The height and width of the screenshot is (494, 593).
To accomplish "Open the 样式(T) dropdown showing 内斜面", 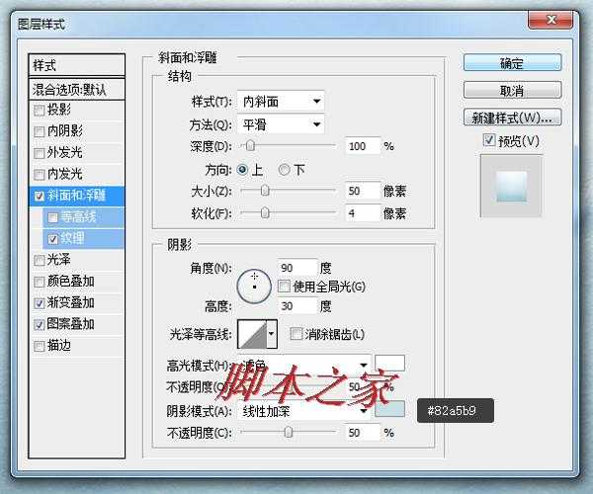I will (281, 102).
